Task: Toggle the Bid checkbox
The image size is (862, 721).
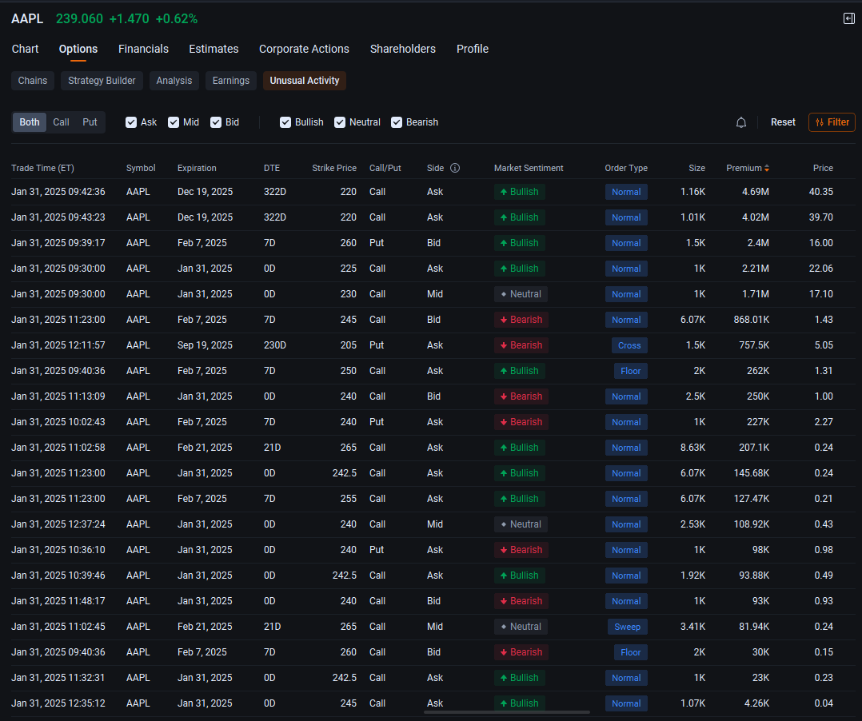Action: point(216,122)
